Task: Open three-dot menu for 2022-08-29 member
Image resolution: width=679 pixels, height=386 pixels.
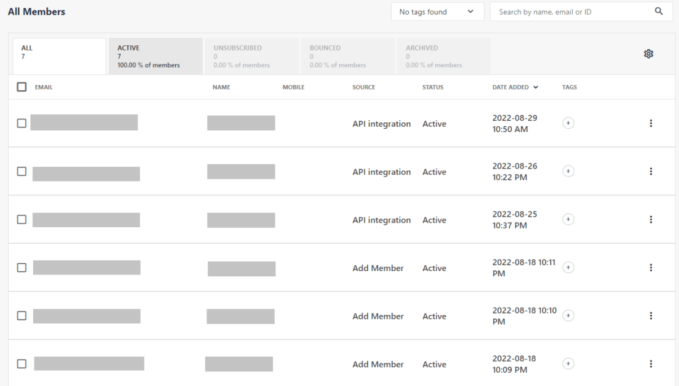Action: 650,124
